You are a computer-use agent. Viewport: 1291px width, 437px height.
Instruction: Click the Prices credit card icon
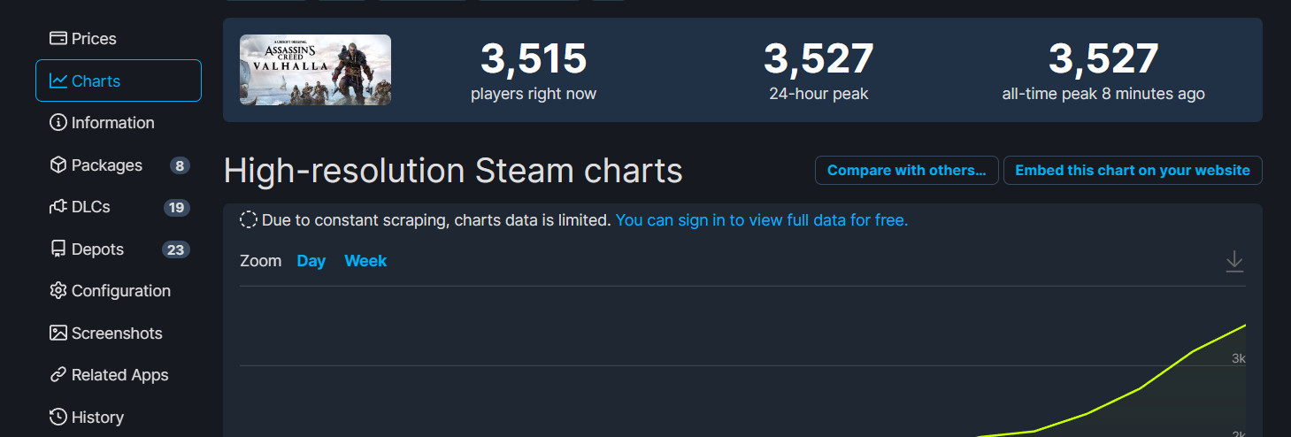(58, 39)
